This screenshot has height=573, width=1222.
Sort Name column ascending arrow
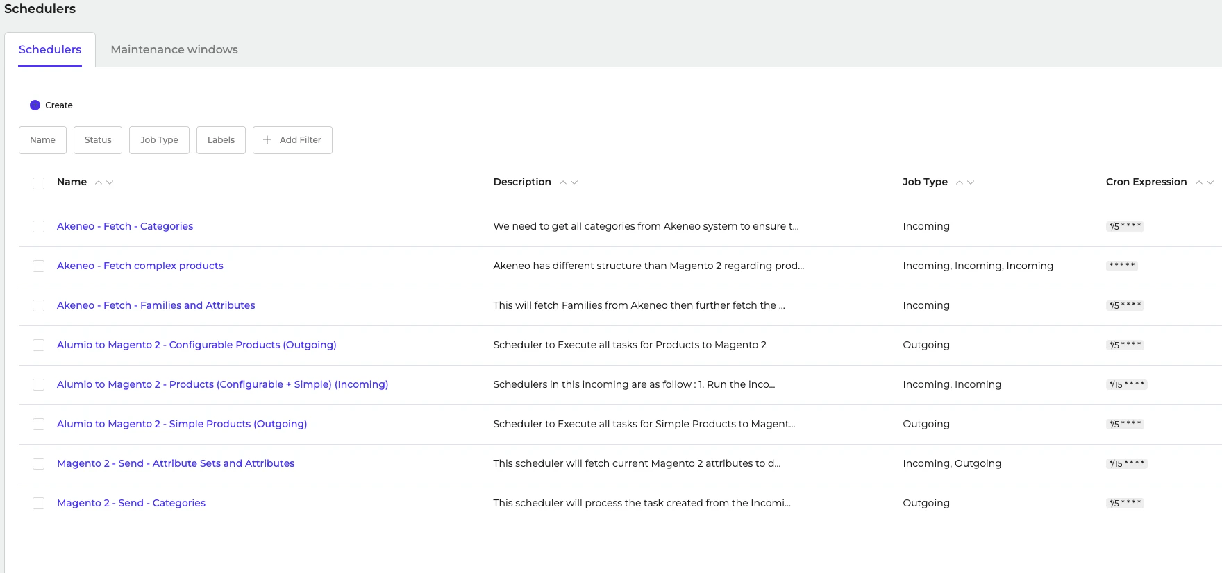coord(99,182)
